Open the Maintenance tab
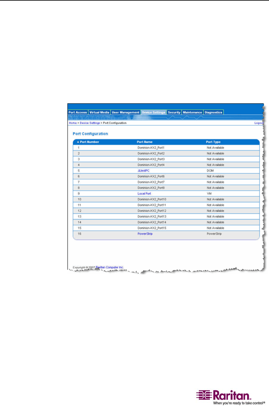Image resolution: width=269 pixels, height=409 pixels. tap(192, 112)
